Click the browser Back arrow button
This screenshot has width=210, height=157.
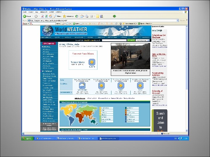(24, 16)
